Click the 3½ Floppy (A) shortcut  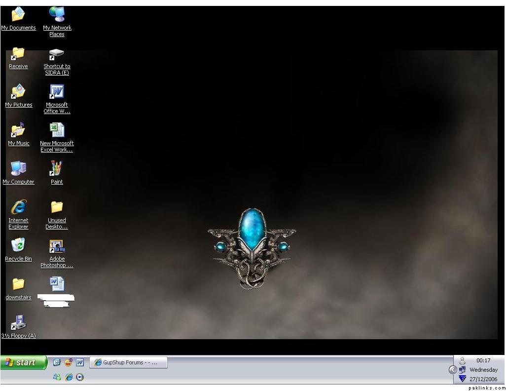[18, 323]
